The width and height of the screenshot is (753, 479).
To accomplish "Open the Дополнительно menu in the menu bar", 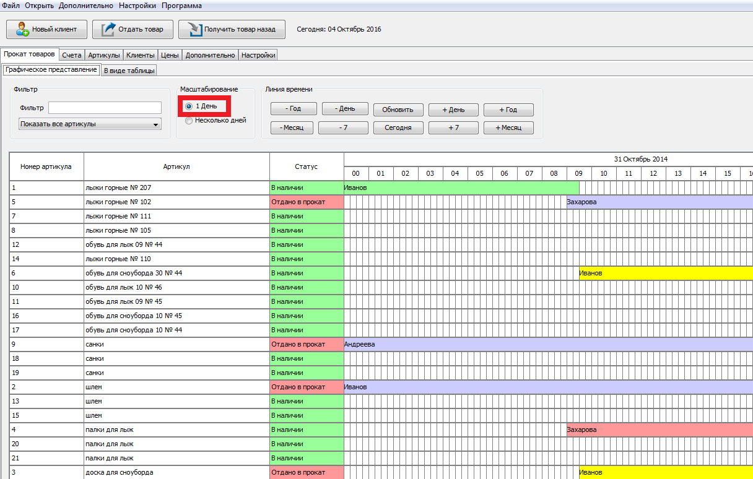I will pos(86,6).
